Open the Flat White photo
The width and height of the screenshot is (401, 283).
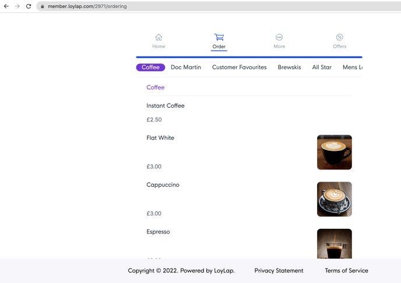334,152
